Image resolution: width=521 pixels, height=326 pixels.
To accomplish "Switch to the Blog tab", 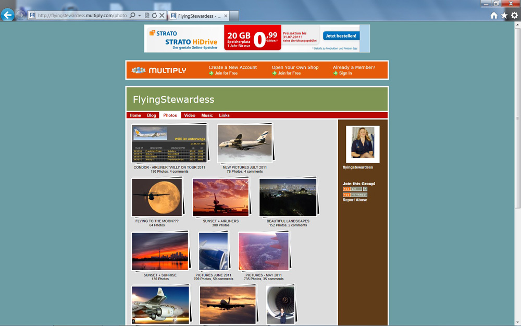I will tap(152, 115).
